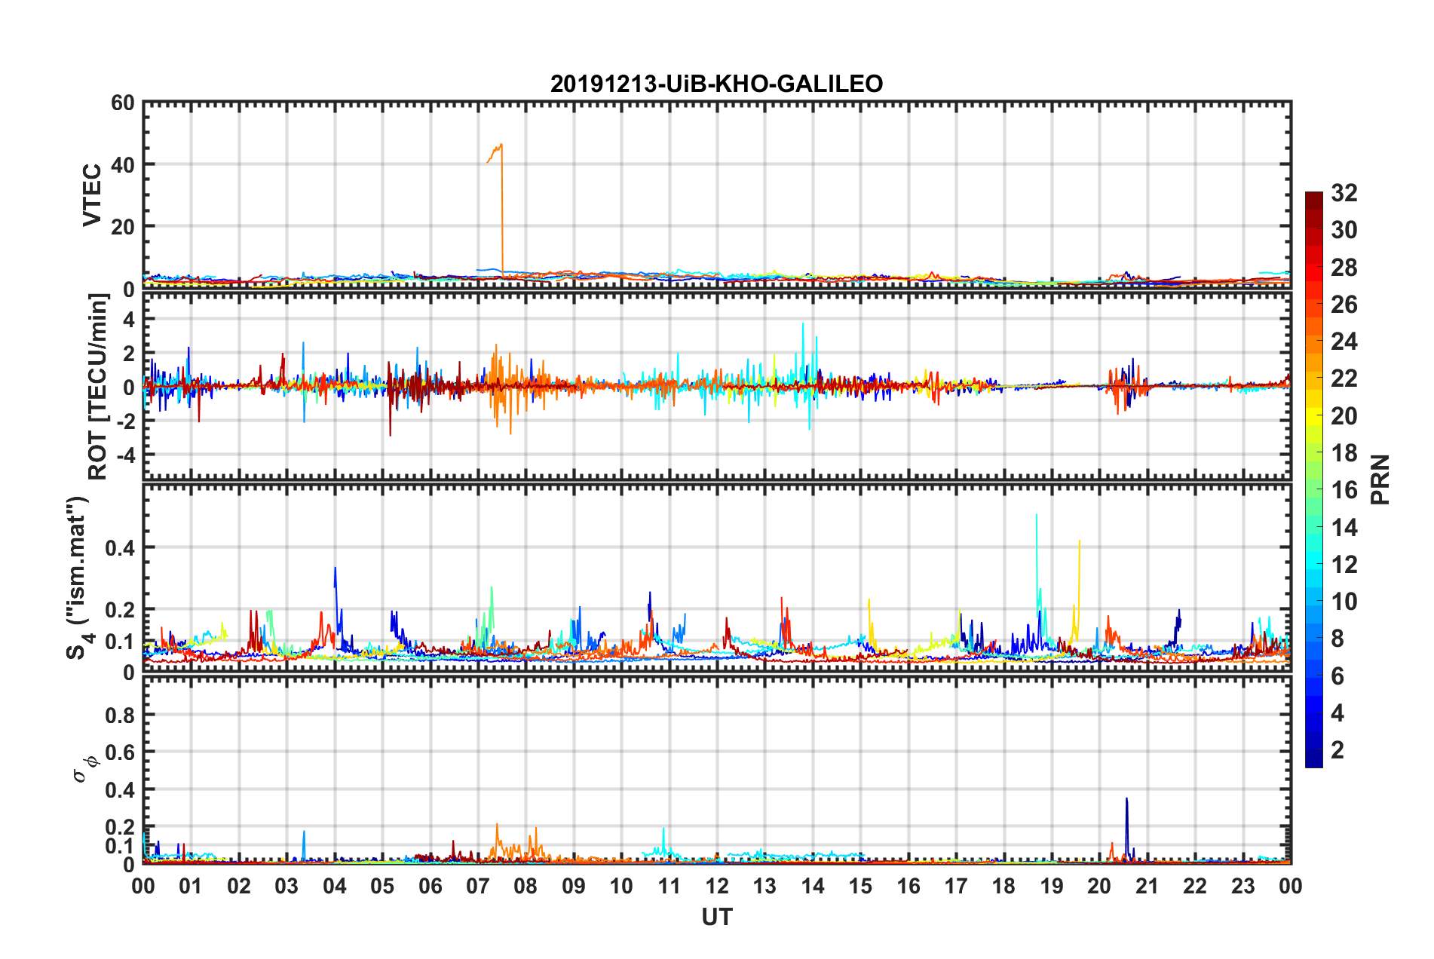
Task: Click colorbar tick label 24
Action: (1344, 342)
